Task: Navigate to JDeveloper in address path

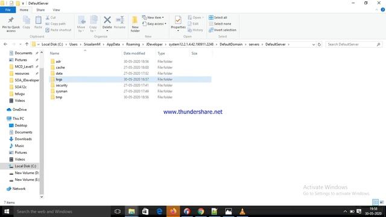Action: click(x=154, y=44)
